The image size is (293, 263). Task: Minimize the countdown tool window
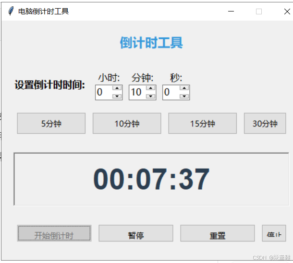[x=231, y=11]
